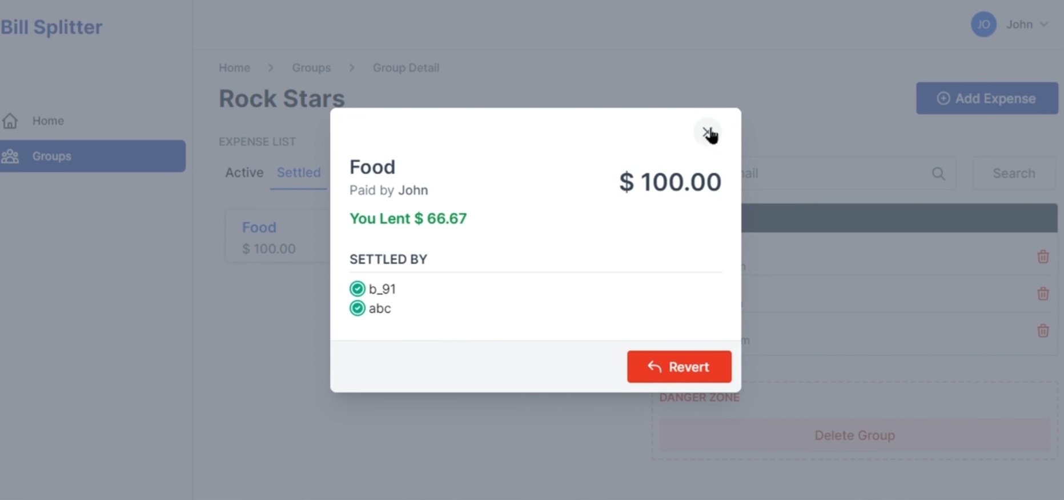This screenshot has height=500, width=1064.
Task: Toggle the settled checkmark next to abc
Action: click(357, 308)
